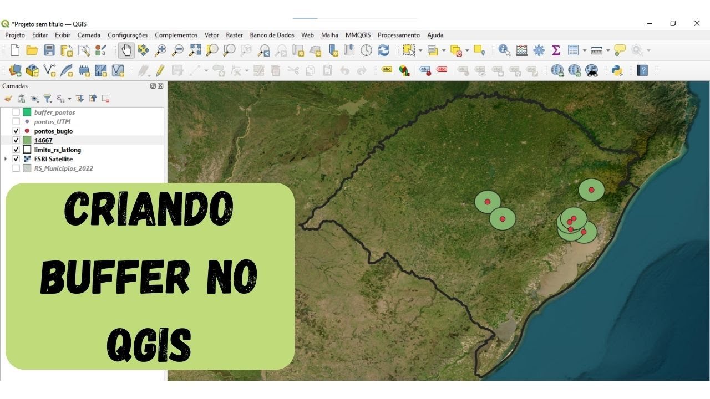This screenshot has width=710, height=399.
Task: Open the Temporal Controller clock icon
Action: coord(366,50)
